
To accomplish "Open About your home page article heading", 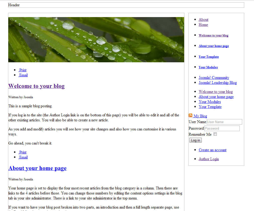I will pos(37,168).
